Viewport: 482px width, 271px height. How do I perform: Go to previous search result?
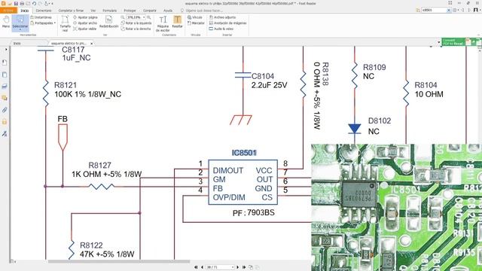tap(463, 10)
